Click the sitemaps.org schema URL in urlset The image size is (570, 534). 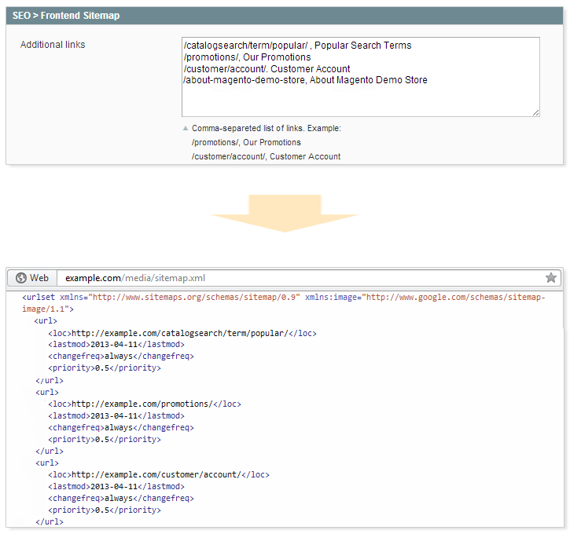(197, 298)
